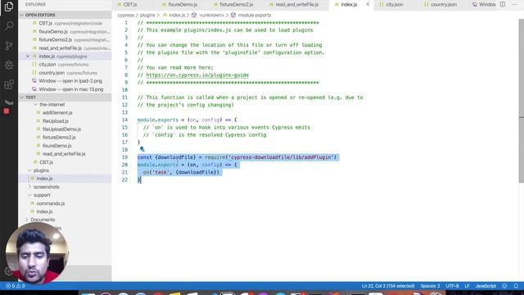Close the index.js editor tab

point(368,4)
